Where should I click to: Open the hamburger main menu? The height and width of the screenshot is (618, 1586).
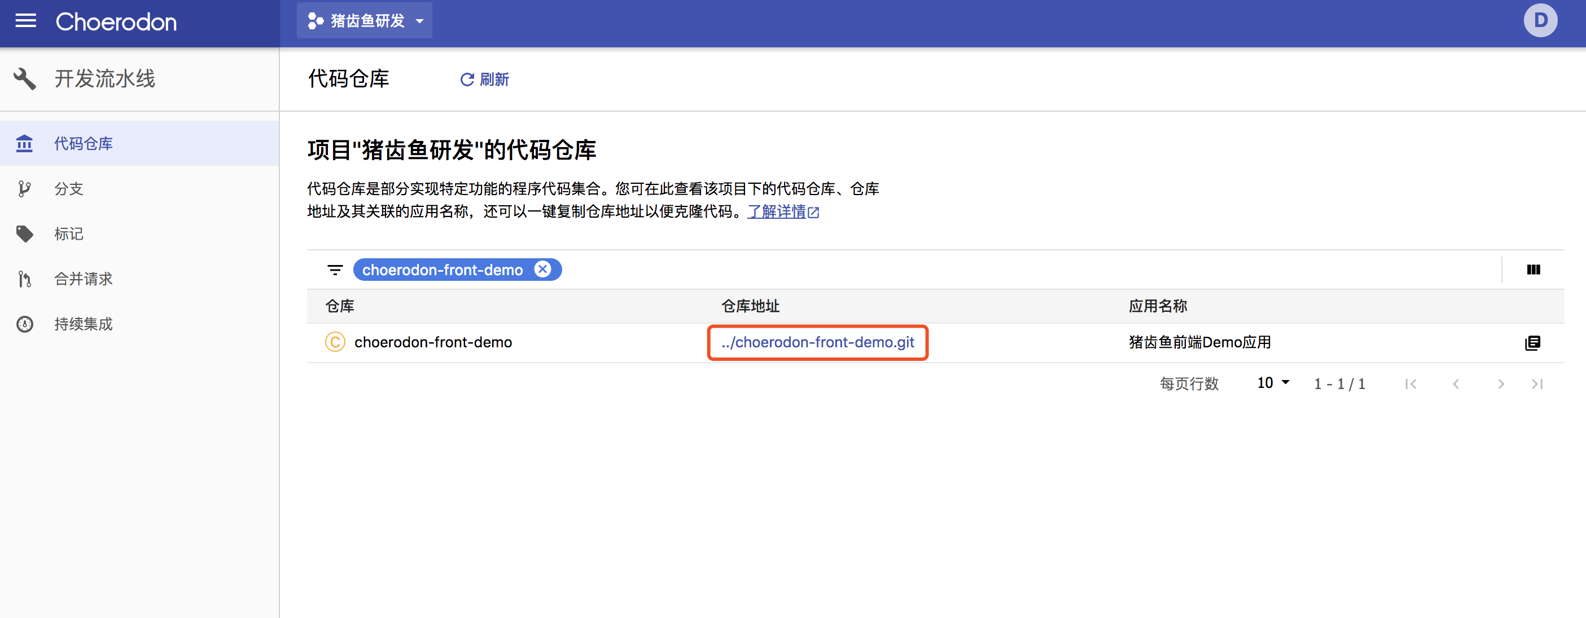point(25,21)
